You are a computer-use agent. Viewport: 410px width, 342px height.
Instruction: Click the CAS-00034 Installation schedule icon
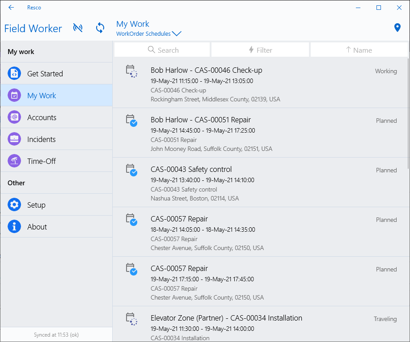click(x=131, y=319)
